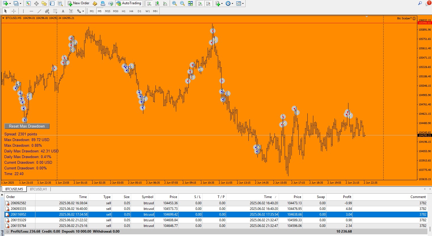Draw a trendline with the line tool
The width and height of the screenshot is (432, 236).
pyautogui.click(x=39, y=11)
